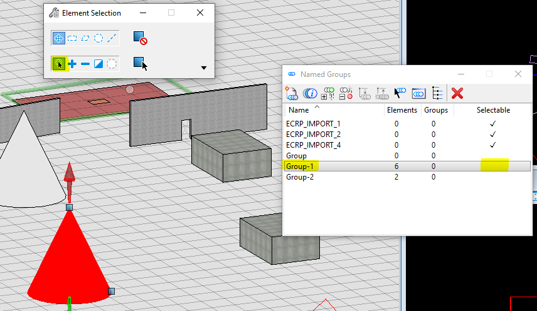The height and width of the screenshot is (311, 537).
Task: Select the ECRP_IMPORT_1 named group
Action: tap(313, 124)
